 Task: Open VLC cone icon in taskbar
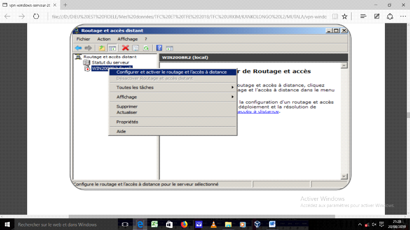214,224
